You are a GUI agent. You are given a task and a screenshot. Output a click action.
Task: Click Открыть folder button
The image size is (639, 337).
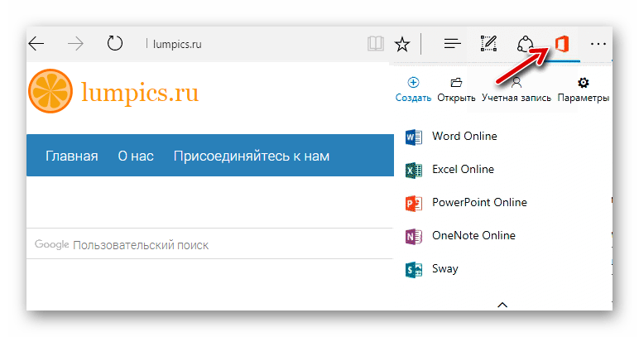coord(456,90)
